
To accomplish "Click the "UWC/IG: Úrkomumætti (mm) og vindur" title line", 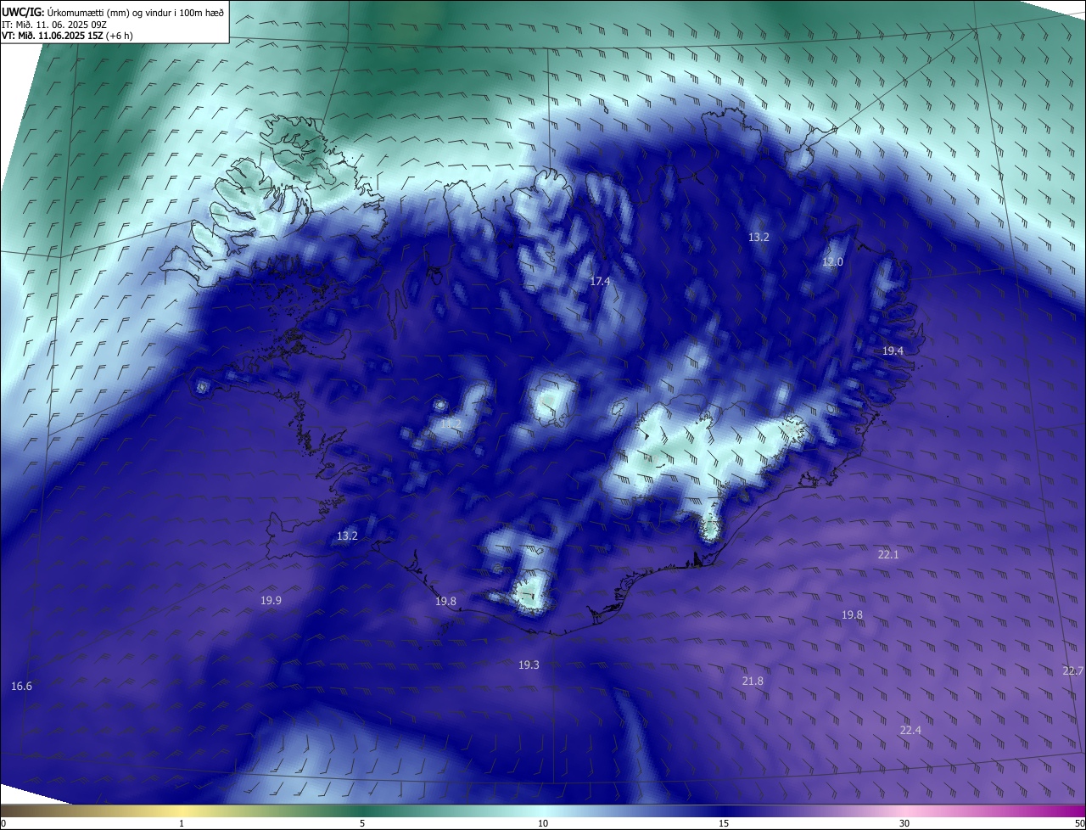I will point(113,13).
